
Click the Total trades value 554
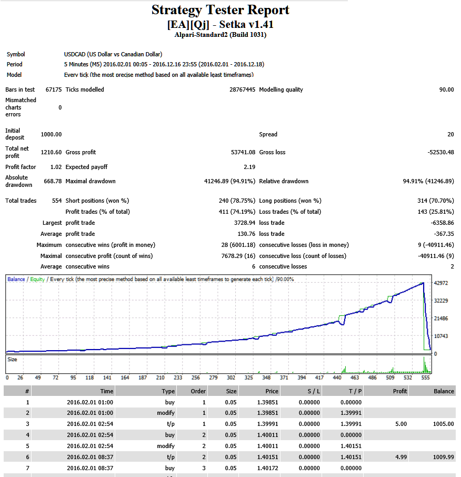57,201
